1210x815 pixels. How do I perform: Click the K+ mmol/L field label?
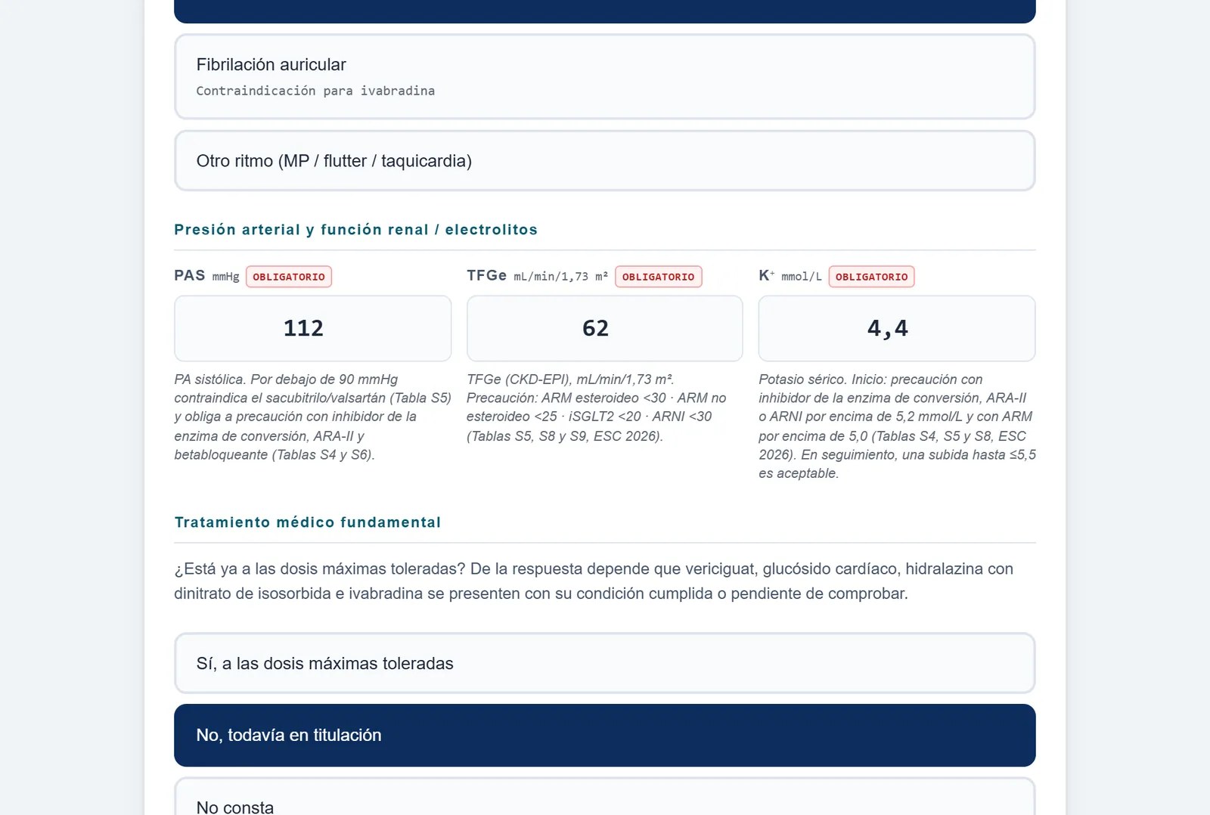click(x=790, y=276)
